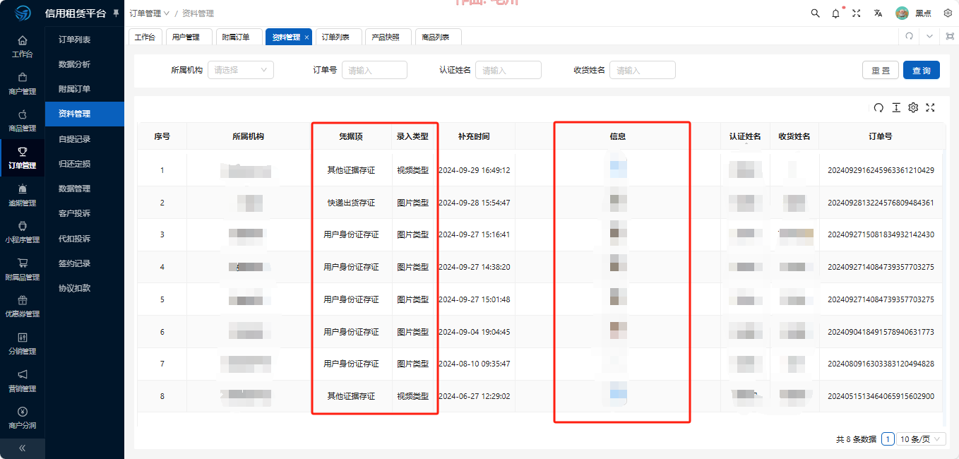The width and height of the screenshot is (959, 459).
Task: Maximize content area via tab bar icon
Action: [x=950, y=36]
